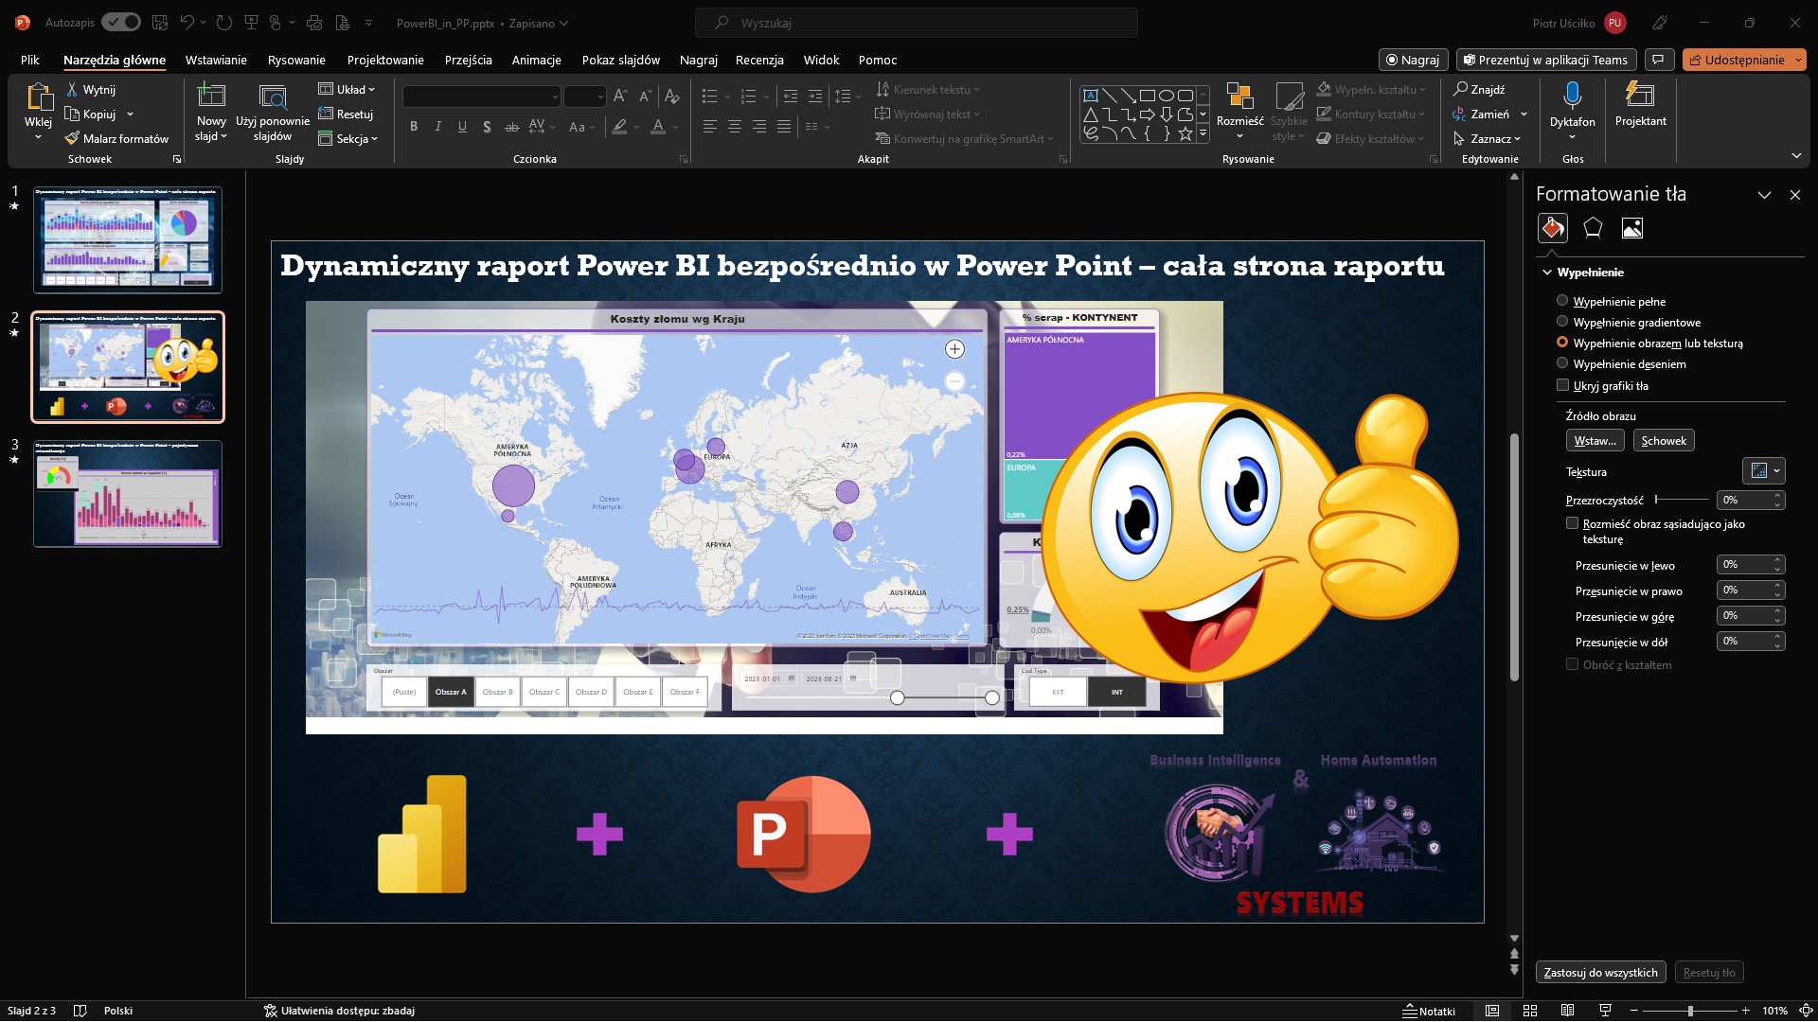
Task: Open Formatowanie tła pane options chevron
Action: (x=1764, y=195)
